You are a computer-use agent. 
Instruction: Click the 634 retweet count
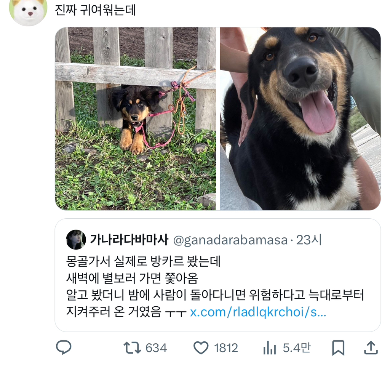(x=156, y=348)
